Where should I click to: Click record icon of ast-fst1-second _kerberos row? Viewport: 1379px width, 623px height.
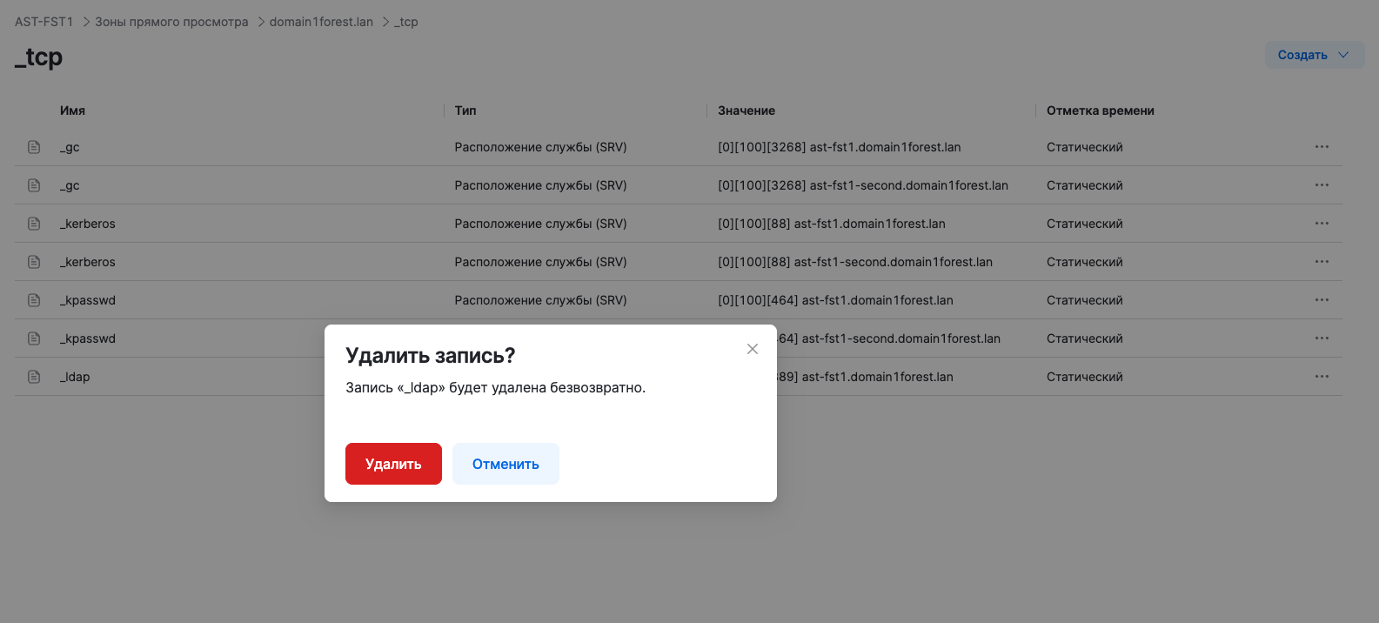[x=34, y=262]
